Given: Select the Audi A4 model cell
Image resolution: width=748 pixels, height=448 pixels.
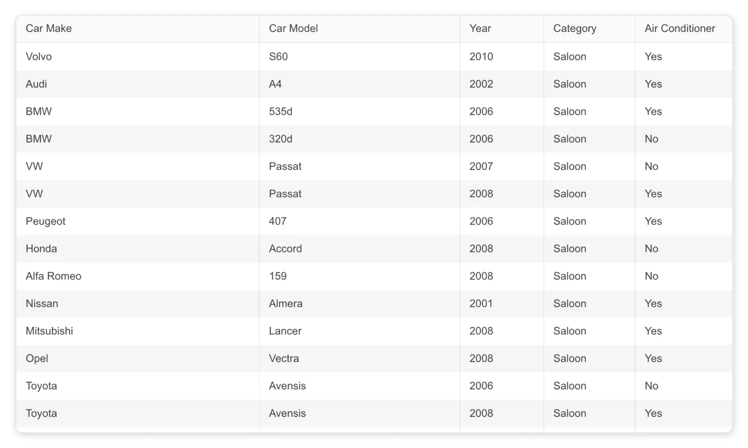Looking at the screenshot, I should point(359,84).
